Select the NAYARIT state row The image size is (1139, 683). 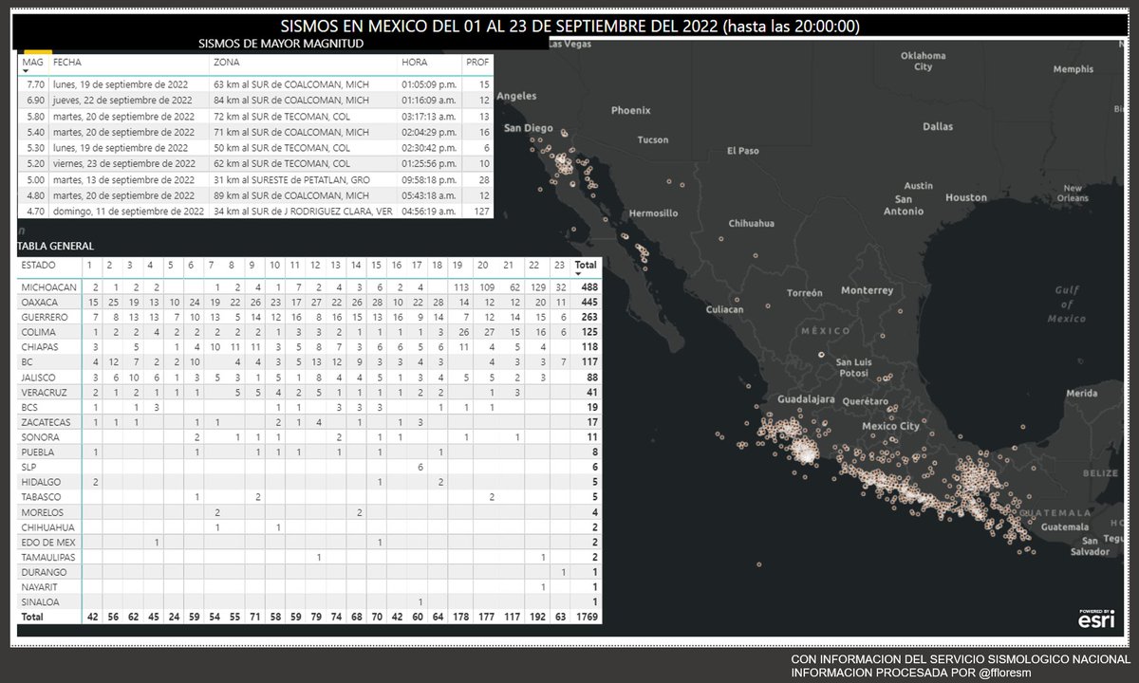309,587
